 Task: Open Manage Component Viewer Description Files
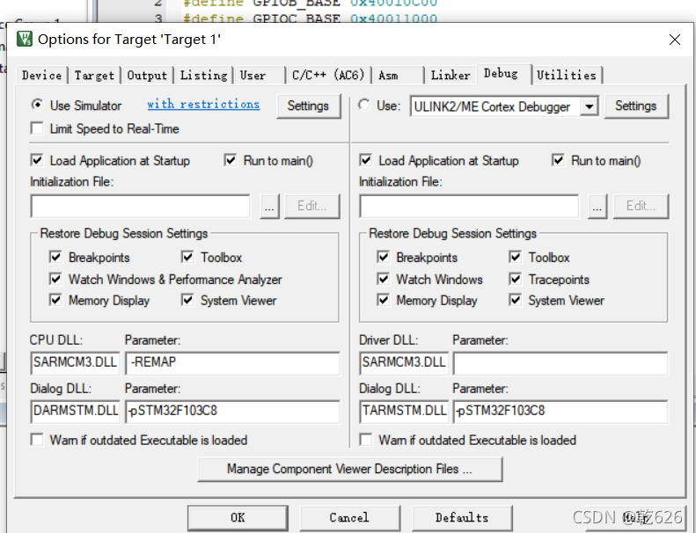click(x=350, y=469)
